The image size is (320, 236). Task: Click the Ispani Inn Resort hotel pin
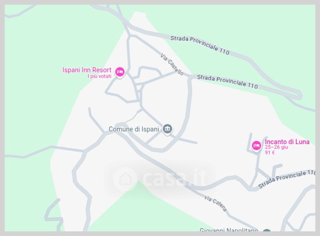pos(120,72)
